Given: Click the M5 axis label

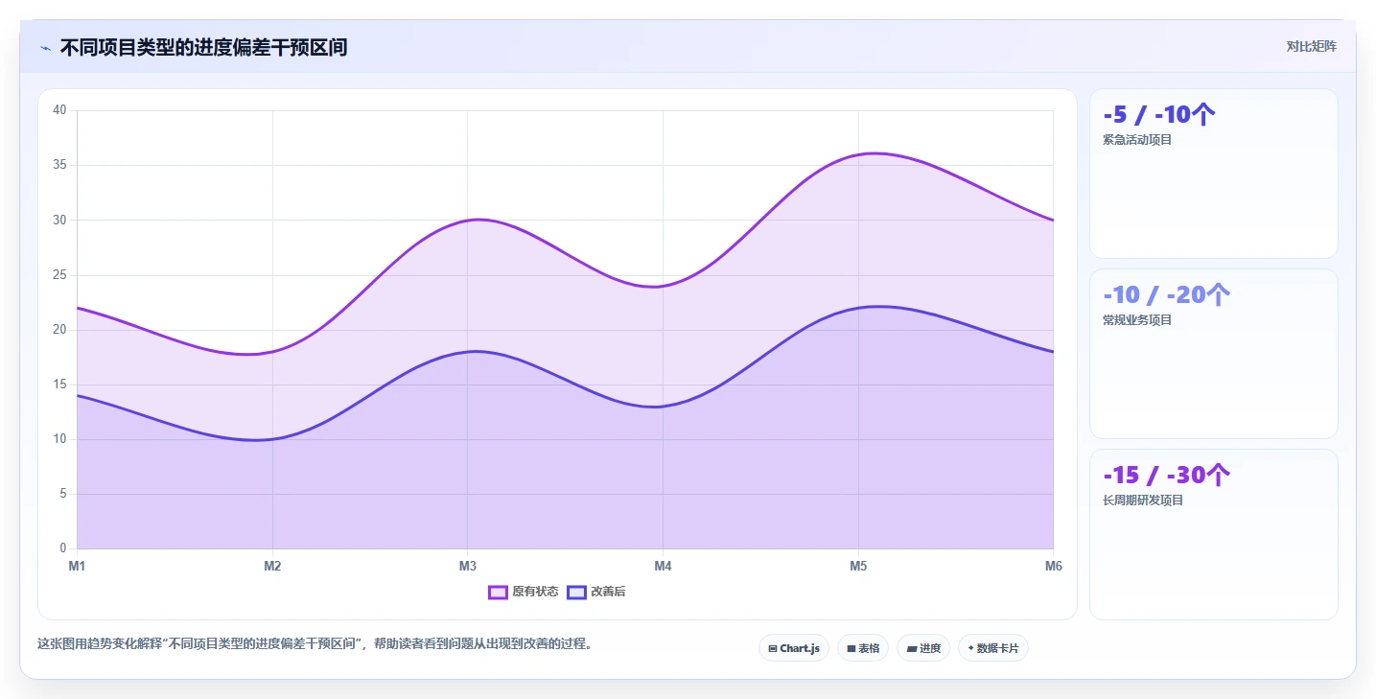Looking at the screenshot, I should click(x=858, y=566).
